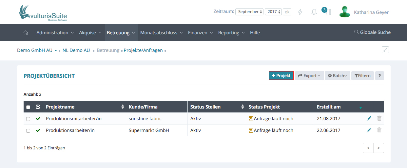Image resolution: width=407 pixels, height=168 pixels.
Task: Open the Reporting menu
Action: coord(231,33)
